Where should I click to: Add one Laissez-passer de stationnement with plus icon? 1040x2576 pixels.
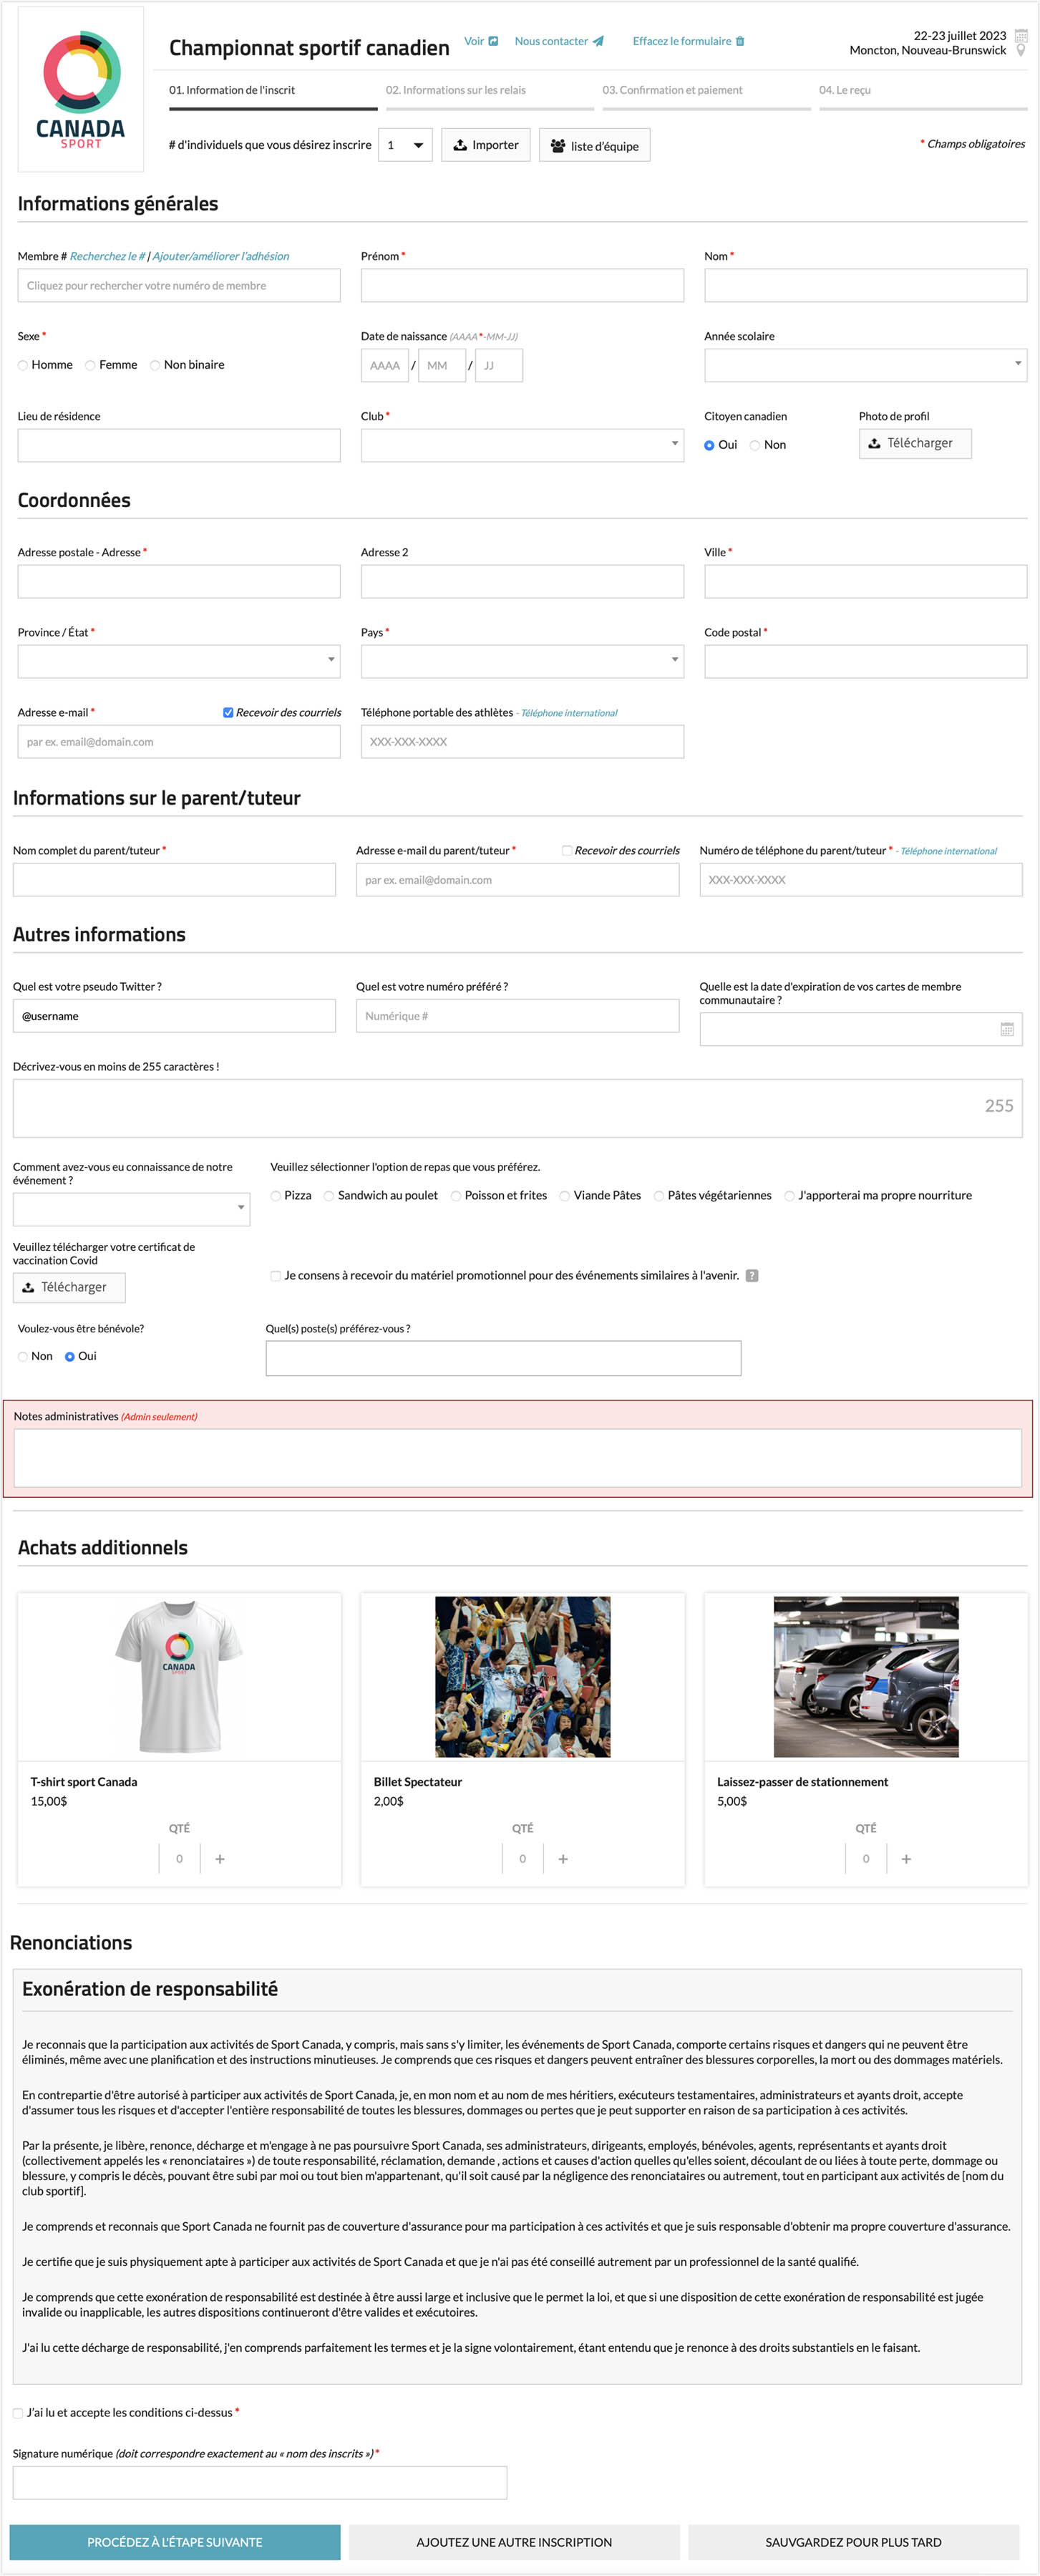pyautogui.click(x=906, y=1858)
